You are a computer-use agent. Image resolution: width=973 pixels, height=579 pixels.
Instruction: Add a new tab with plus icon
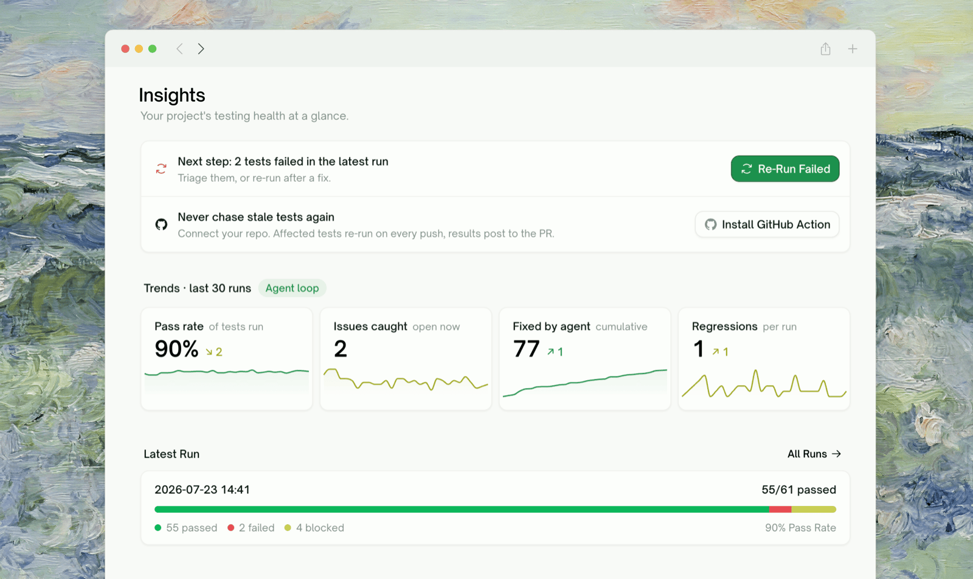click(853, 49)
